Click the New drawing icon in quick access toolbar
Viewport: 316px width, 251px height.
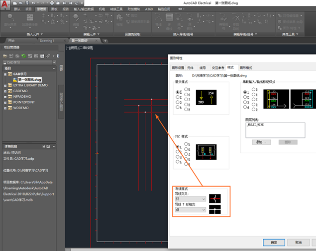[x=15, y=3]
